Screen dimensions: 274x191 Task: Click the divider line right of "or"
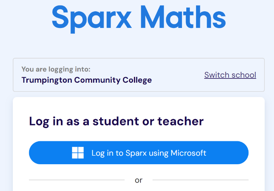tap(200, 180)
